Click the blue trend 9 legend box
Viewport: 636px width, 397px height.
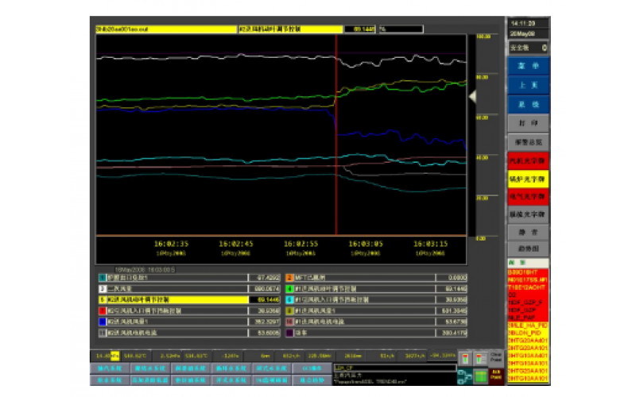pos(102,322)
